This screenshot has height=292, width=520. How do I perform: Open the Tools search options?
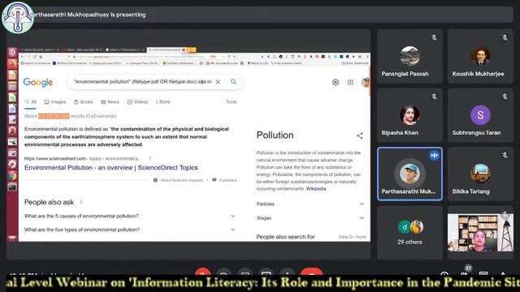pyautogui.click(x=231, y=102)
